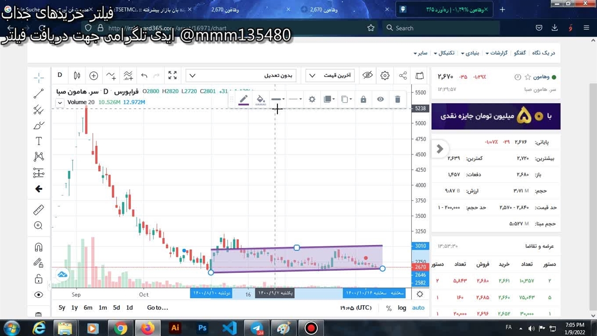Click the compare symbol plus icon
Screen dimensions: 597x336
94,76
